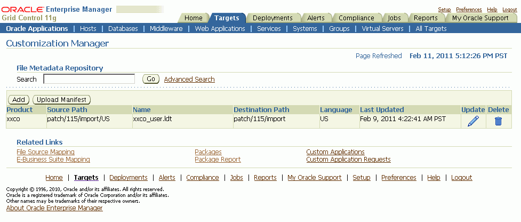Viewport: 521px width, 222px height.
Task: Switch to the Reports tab
Action: pos(426,18)
